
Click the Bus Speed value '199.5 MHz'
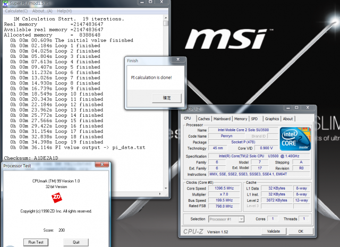pyautogui.click(x=224, y=200)
